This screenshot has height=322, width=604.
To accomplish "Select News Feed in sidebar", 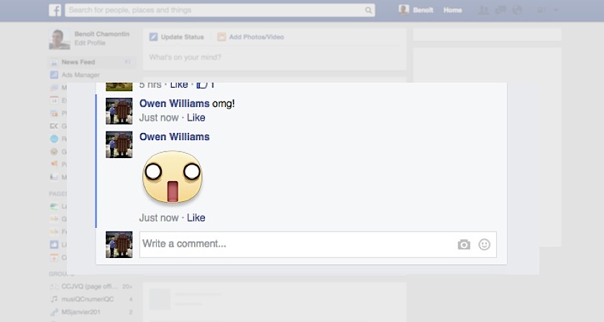I will [92, 62].
